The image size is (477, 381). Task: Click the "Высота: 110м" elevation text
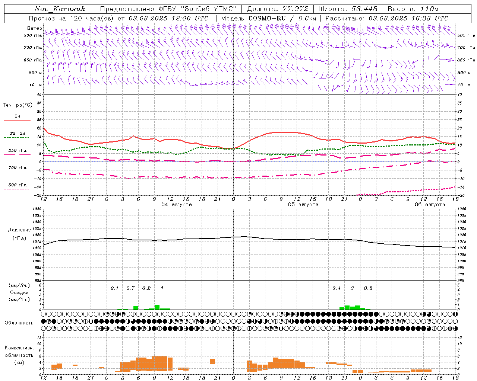[413, 9]
